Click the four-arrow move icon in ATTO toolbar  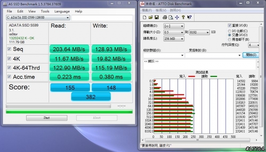(x=177, y=17)
